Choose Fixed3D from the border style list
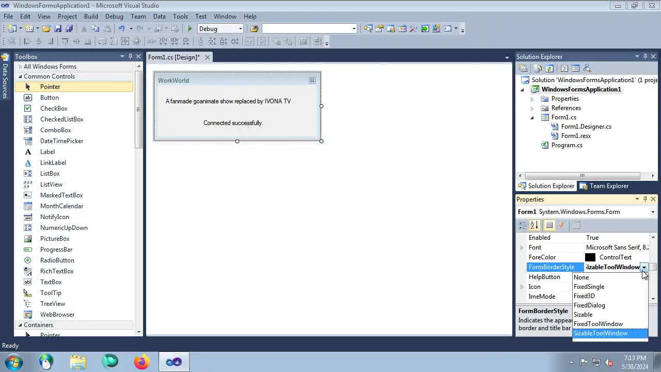Screen dimensions: 661x372 coord(610,296)
